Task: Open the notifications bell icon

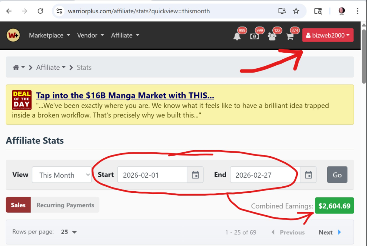Action: tap(237, 36)
